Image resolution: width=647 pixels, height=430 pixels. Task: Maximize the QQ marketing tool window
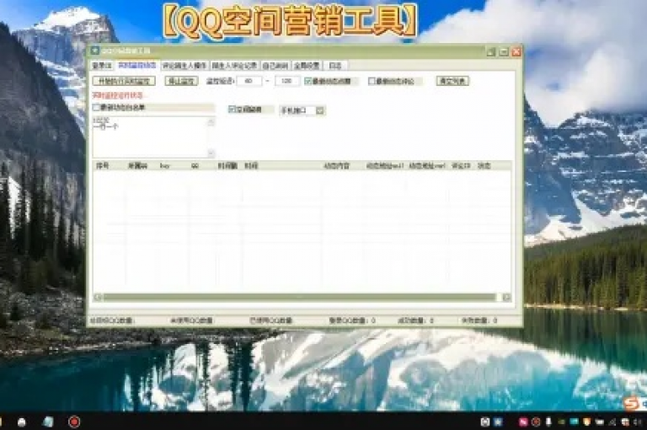504,51
